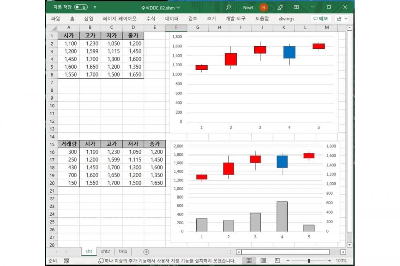This screenshot has height=266, width=400.
Task: Select header cell 시가 in row 1
Action: [69, 36]
